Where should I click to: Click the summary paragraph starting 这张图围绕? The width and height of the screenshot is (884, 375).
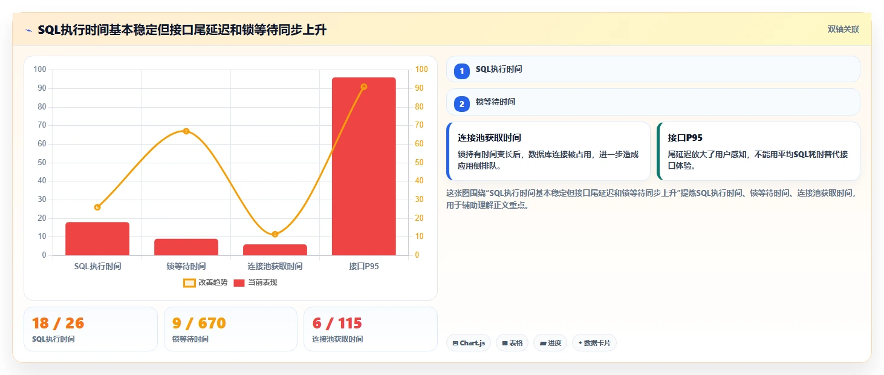(652, 199)
